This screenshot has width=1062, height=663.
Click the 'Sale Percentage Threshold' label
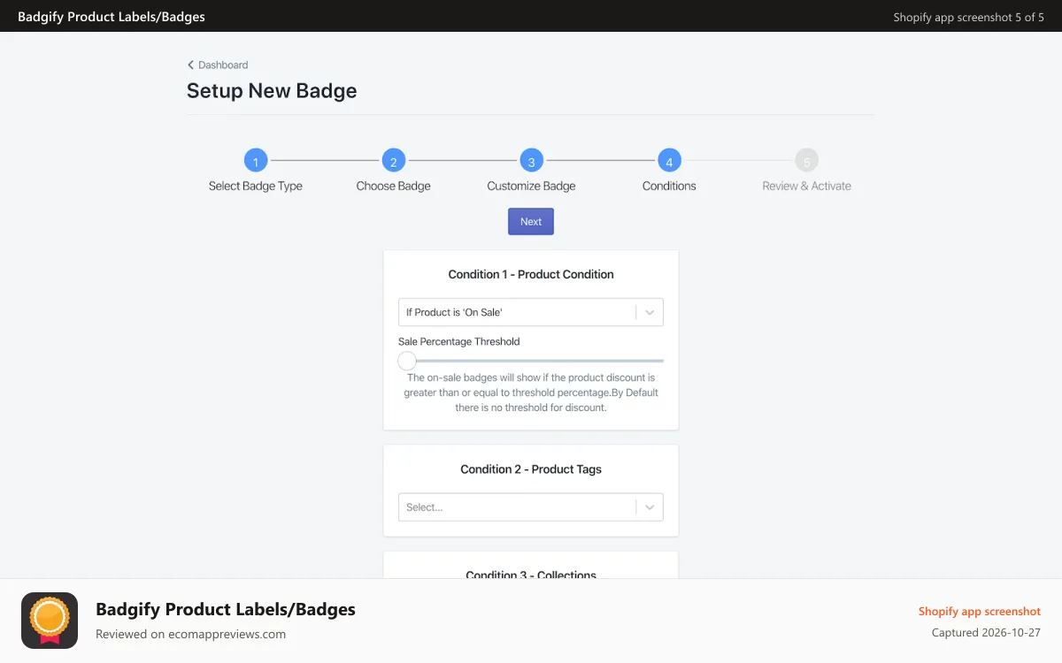pos(459,341)
